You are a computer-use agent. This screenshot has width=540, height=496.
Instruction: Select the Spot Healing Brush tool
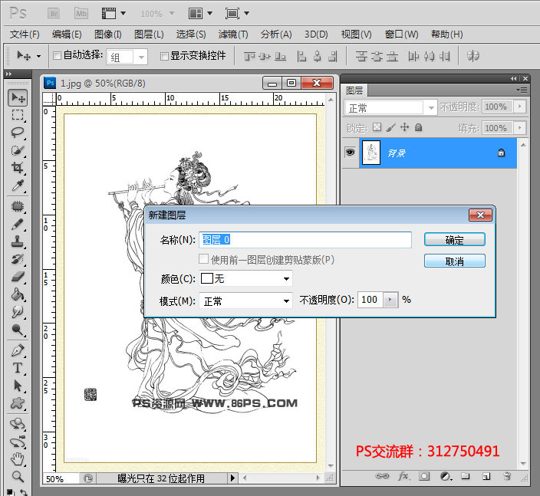point(18,206)
